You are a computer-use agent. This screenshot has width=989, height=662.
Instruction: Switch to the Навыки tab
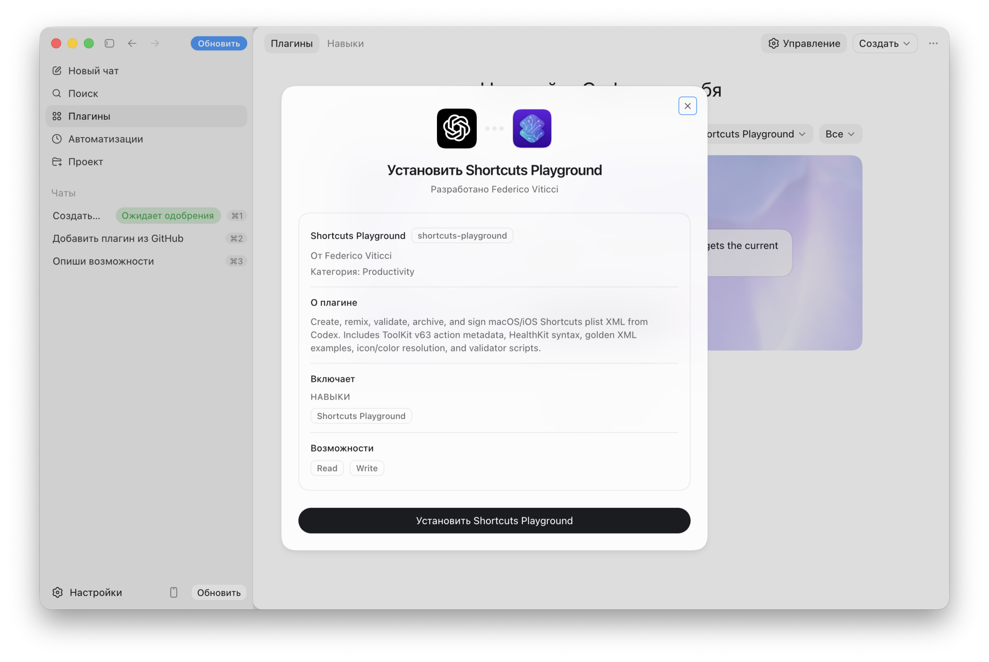coord(345,43)
